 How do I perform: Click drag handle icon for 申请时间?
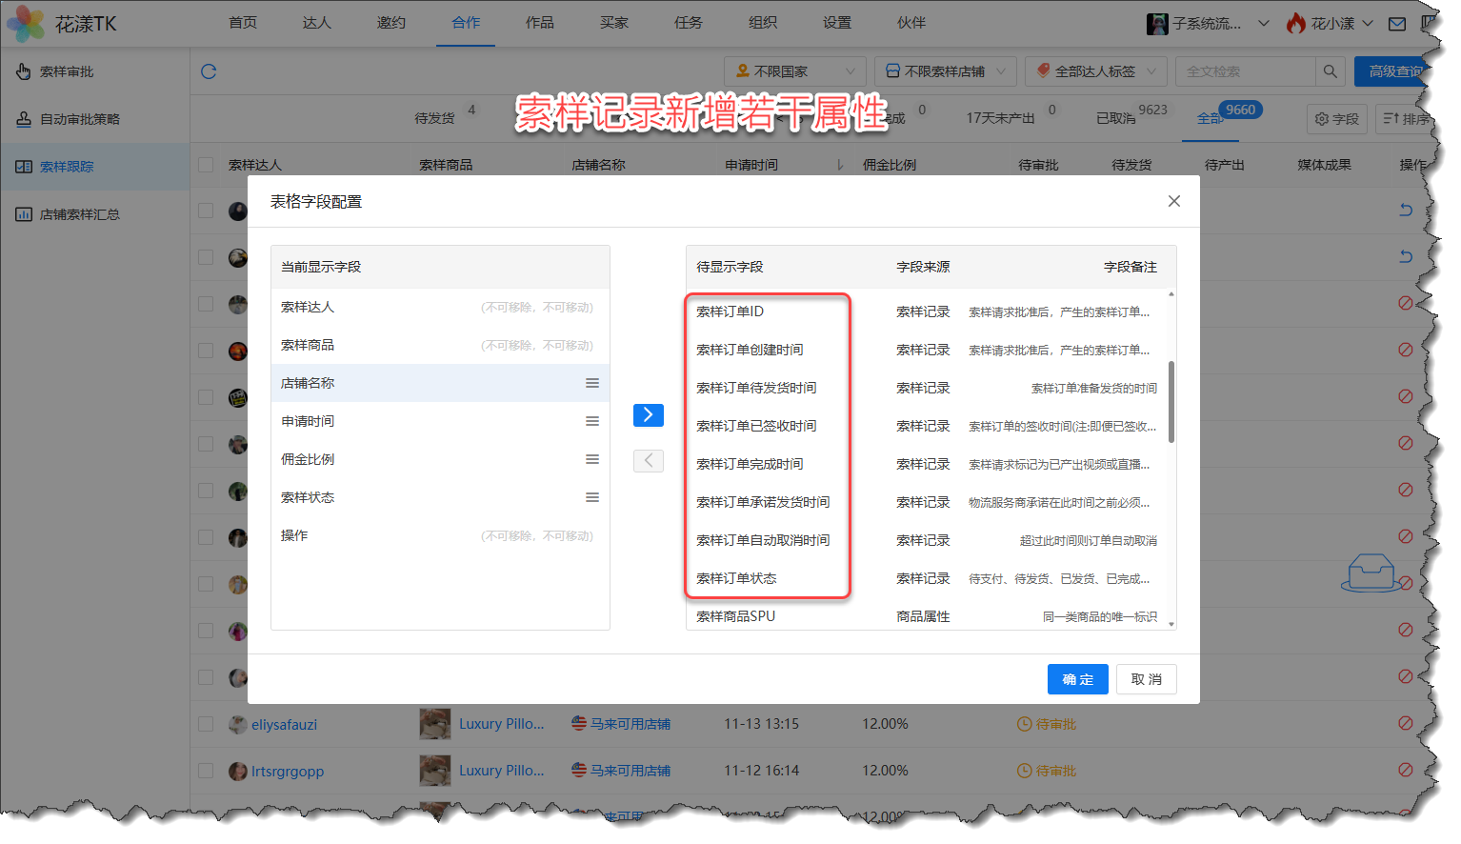(x=591, y=421)
